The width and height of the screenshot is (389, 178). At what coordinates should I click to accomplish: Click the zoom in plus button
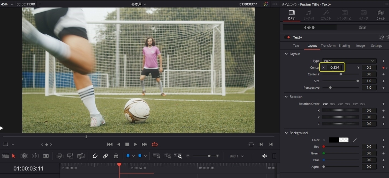pos(218,156)
